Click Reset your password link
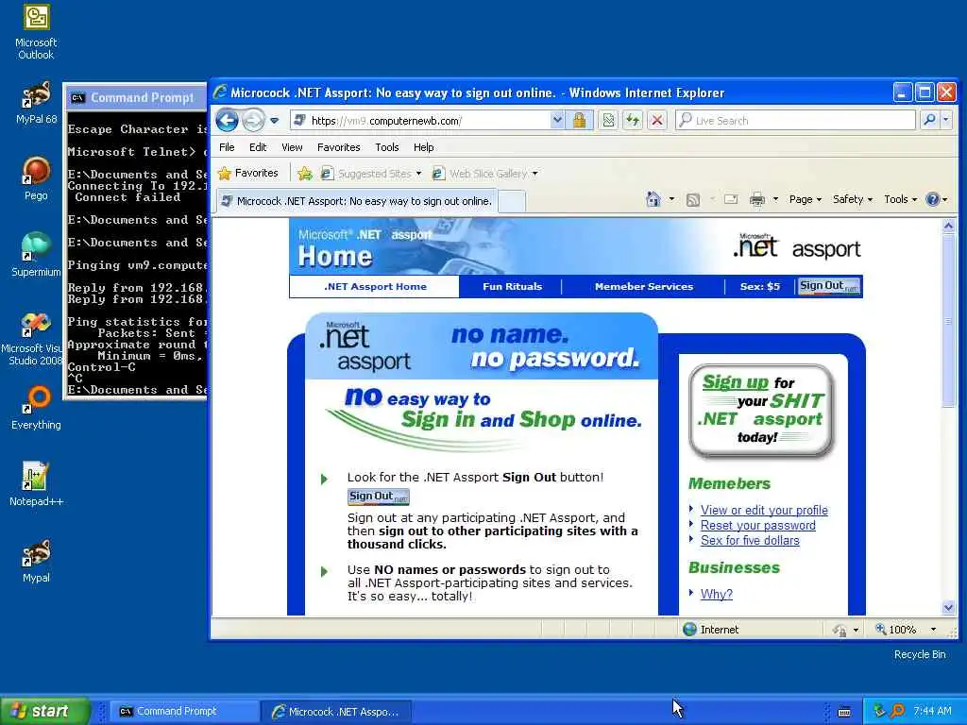 758,525
